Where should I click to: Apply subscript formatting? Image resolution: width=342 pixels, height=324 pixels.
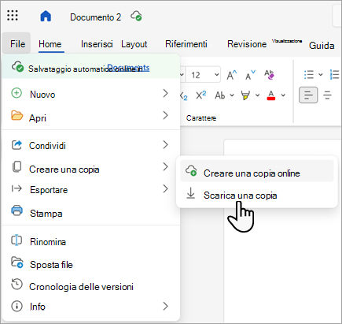(x=184, y=95)
